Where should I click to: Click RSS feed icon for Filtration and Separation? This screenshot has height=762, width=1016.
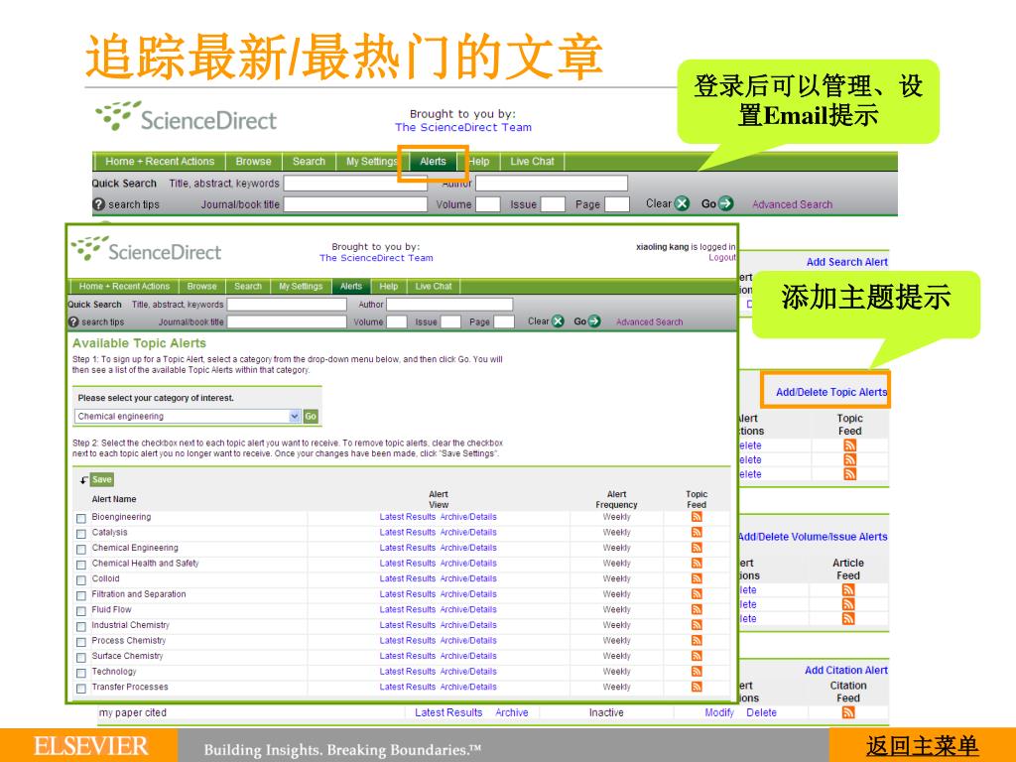point(697,594)
